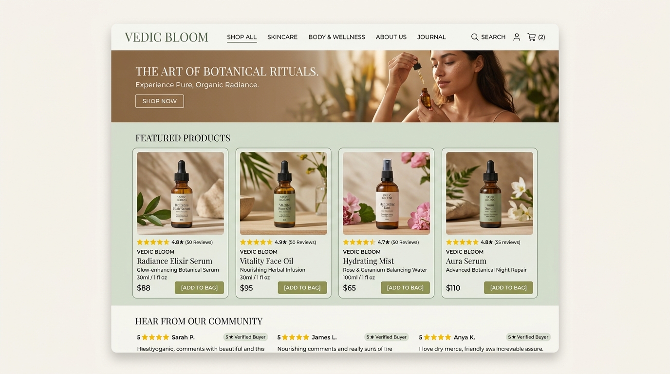Click the Vitality Face Oil title
Screen dimensions: 670x374
click(266, 261)
